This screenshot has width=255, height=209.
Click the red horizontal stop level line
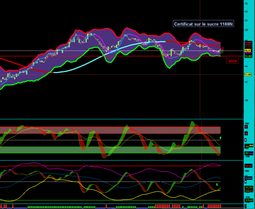pyautogui.click(x=122, y=56)
